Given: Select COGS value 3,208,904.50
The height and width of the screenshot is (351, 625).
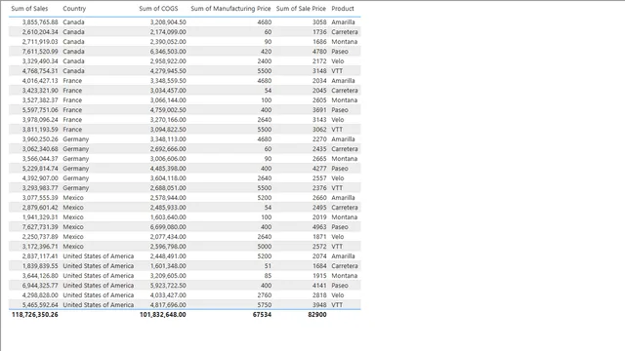Looking at the screenshot, I should point(168,22).
